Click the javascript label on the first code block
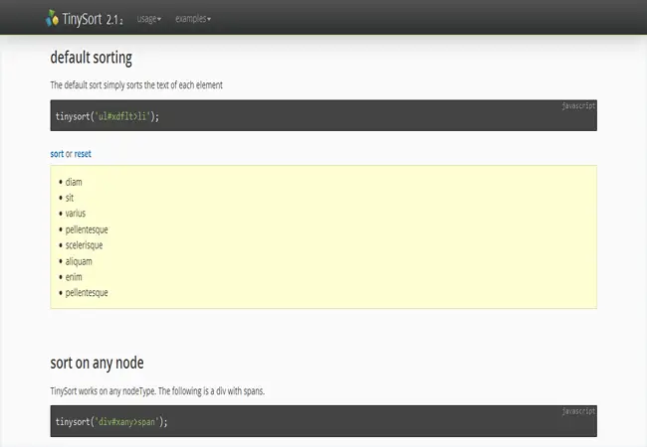Viewport: 647px width, 447px height. 578,105
